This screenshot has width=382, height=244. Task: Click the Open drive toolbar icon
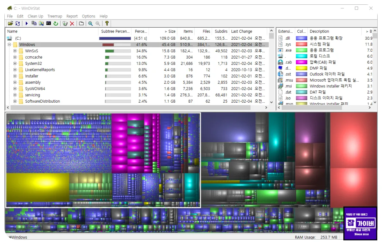10,23
